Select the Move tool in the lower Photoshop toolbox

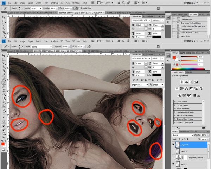pos(4,56)
